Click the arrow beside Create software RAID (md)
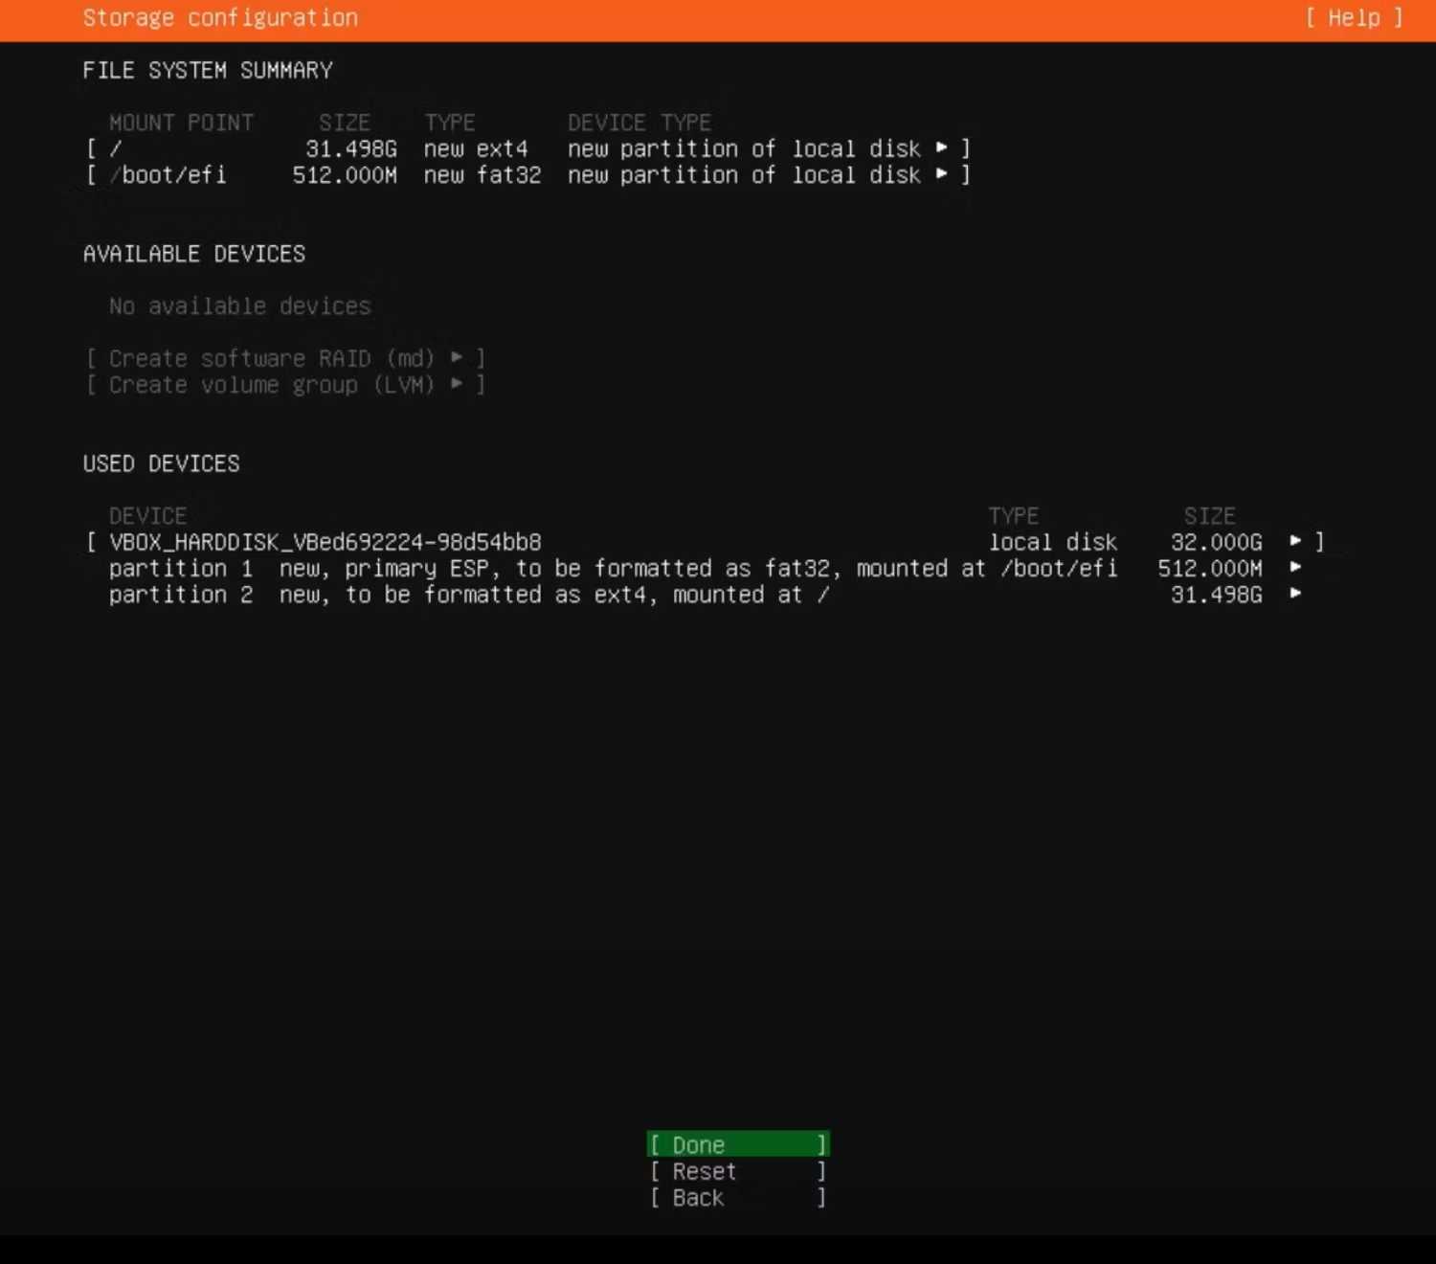Viewport: 1436px width, 1264px height. click(458, 357)
